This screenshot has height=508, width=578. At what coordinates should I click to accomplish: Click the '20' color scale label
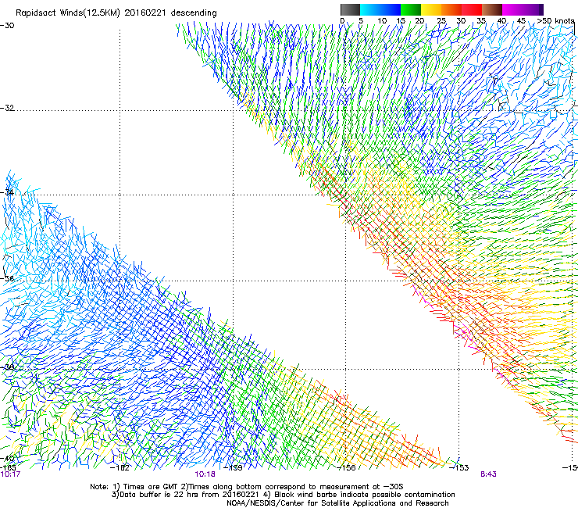(x=419, y=20)
